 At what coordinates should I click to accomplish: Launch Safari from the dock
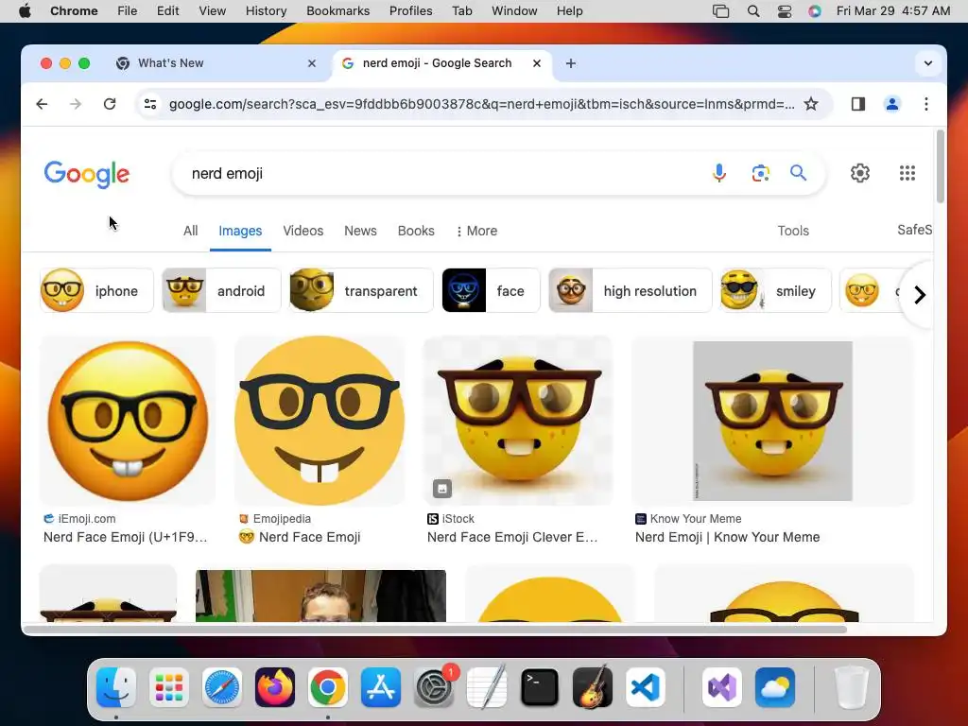pyautogui.click(x=222, y=687)
